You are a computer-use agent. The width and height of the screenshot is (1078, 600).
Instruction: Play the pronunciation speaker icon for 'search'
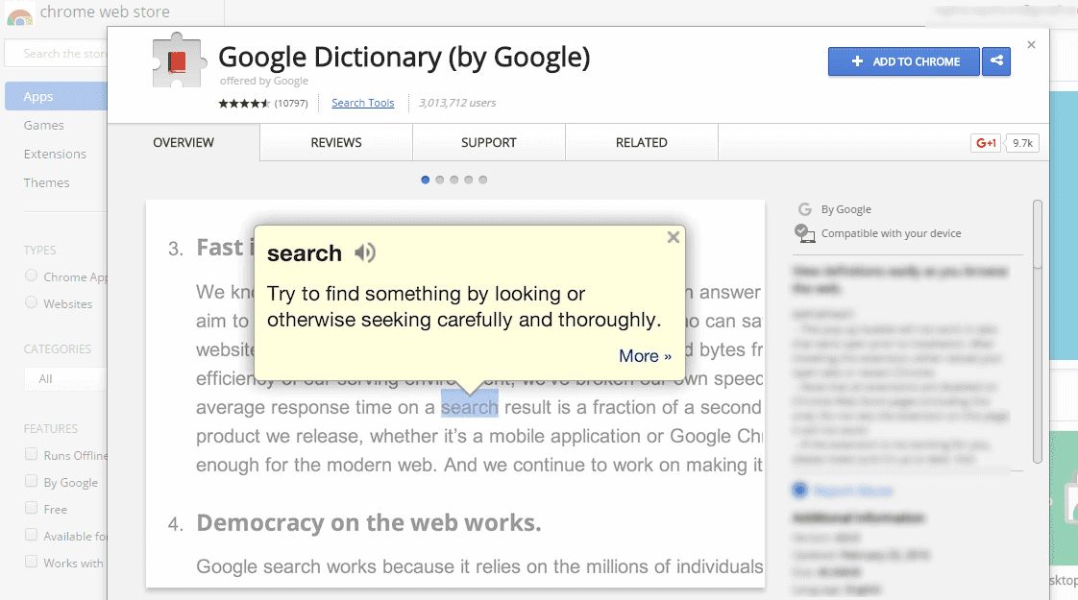364,252
